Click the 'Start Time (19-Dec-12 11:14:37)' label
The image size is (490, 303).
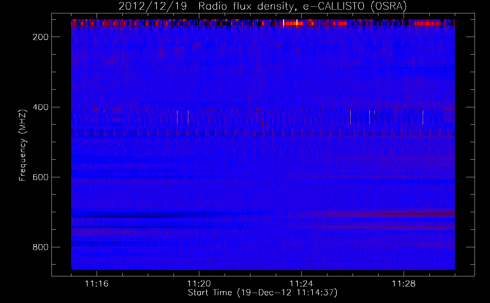(263, 293)
